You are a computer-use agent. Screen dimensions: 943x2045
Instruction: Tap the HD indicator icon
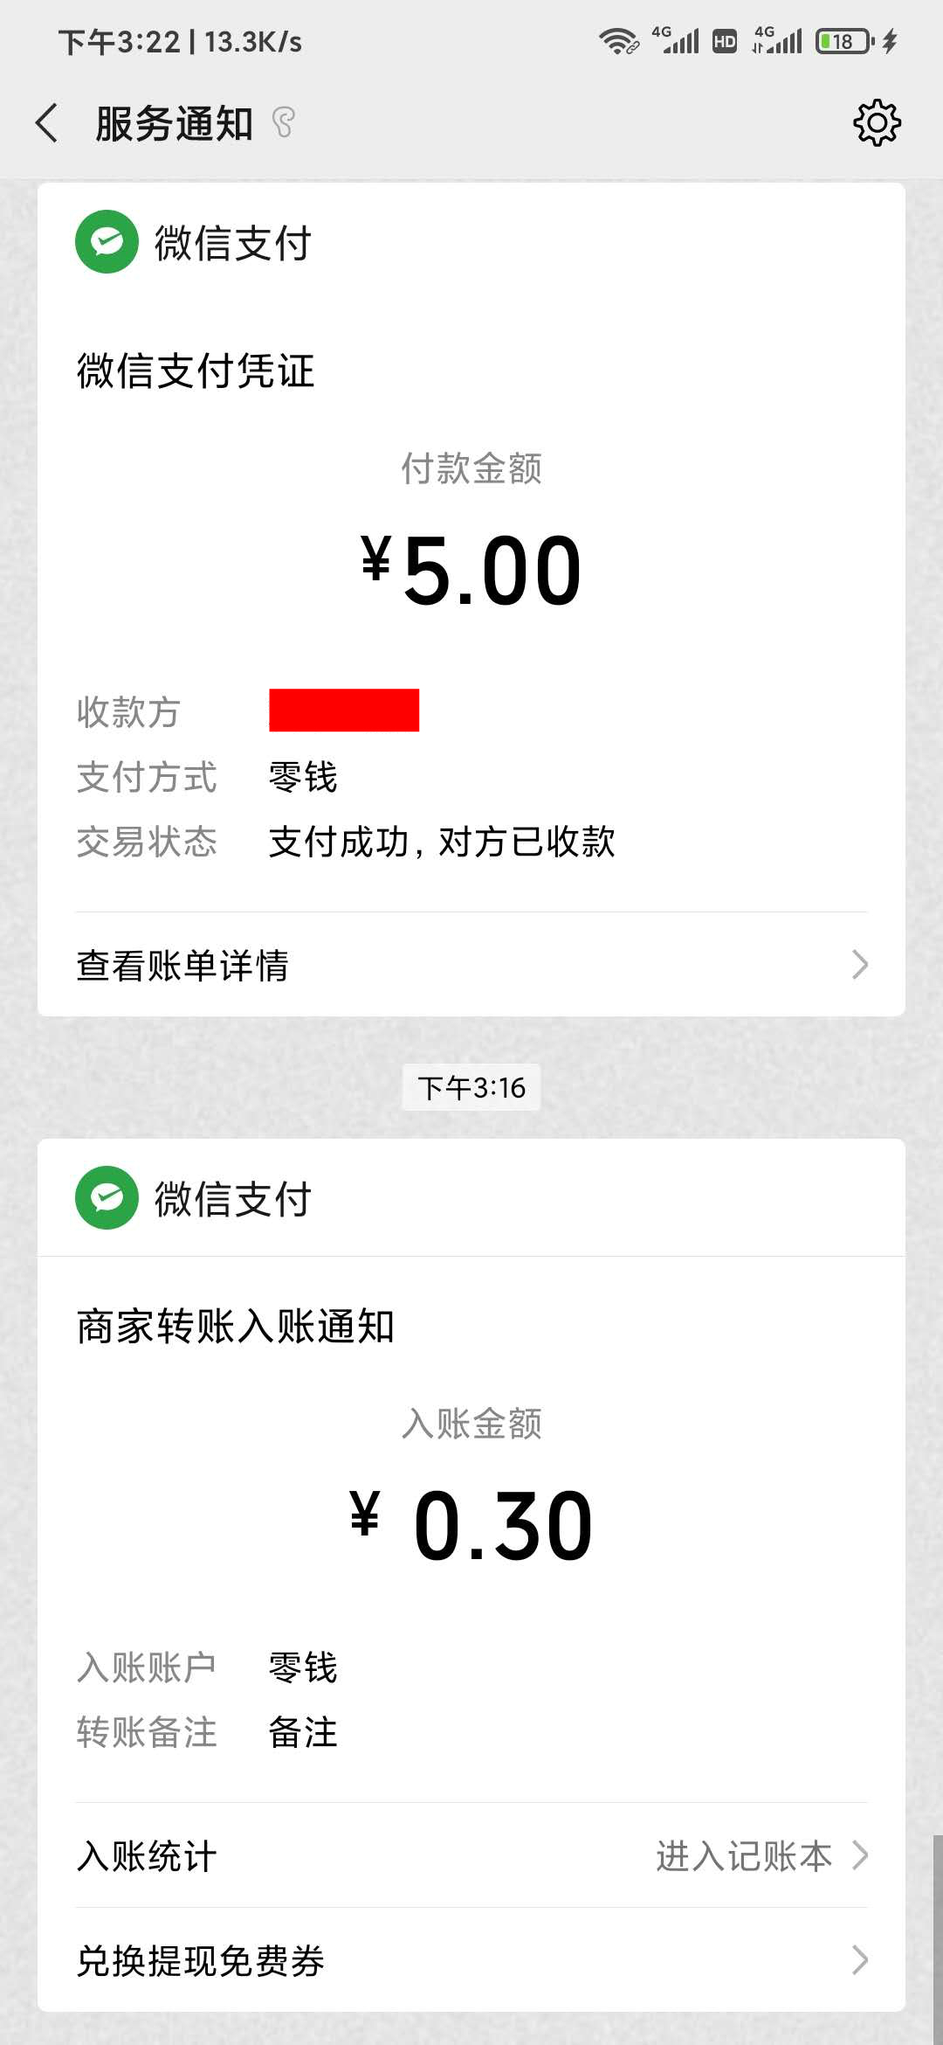click(725, 41)
